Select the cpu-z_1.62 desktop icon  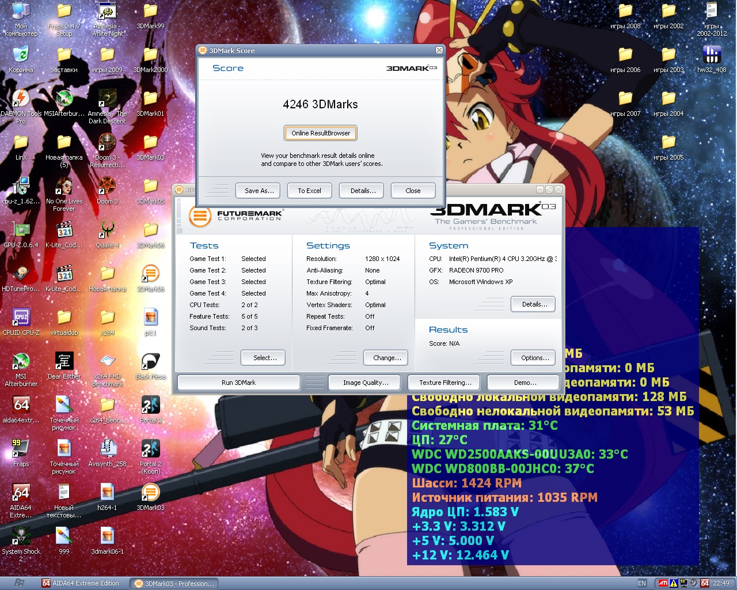pos(21,190)
